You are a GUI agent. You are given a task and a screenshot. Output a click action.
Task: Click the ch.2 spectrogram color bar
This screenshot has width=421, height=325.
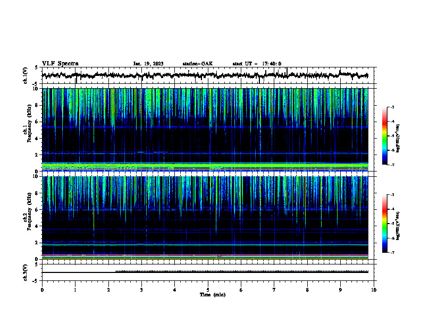pos(385,224)
